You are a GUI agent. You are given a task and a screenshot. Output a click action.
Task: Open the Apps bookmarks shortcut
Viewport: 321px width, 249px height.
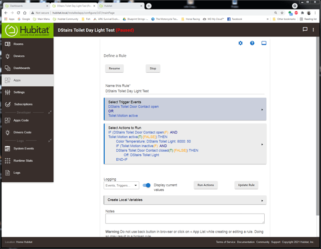(9, 19)
